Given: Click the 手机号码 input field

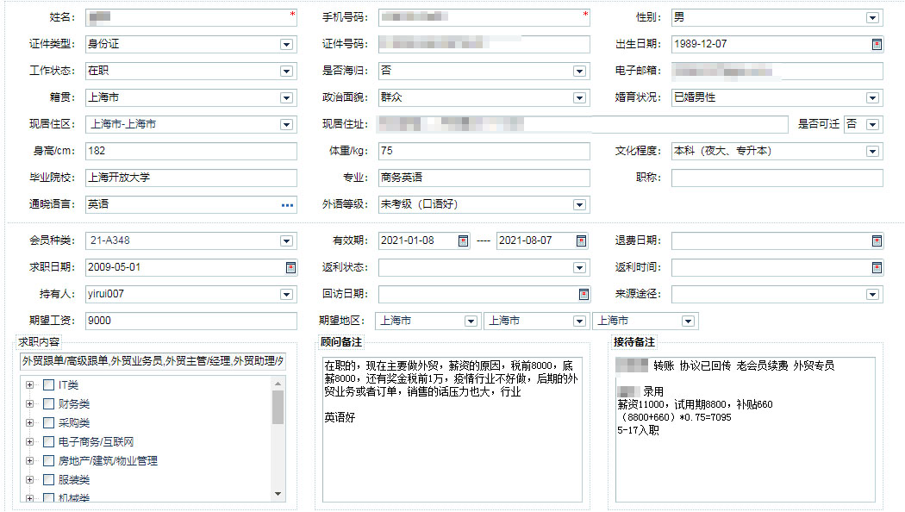Looking at the screenshot, I should click(x=484, y=17).
